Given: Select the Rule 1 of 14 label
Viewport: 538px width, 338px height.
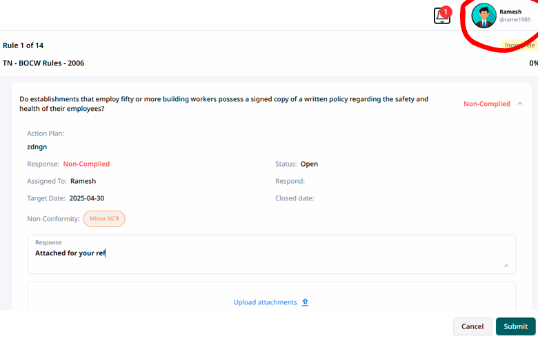Looking at the screenshot, I should pyautogui.click(x=23, y=45).
